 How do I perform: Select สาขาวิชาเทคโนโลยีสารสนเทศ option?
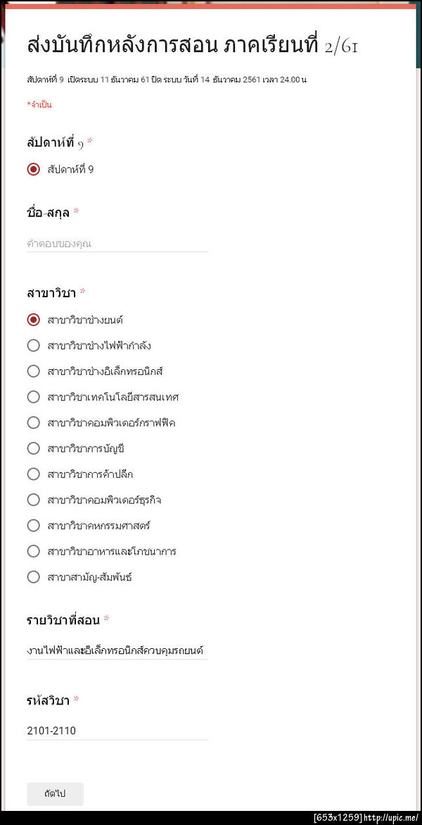coord(33,397)
